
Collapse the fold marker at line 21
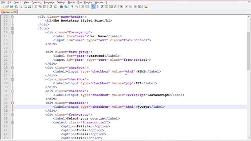click(x=13, y=52)
